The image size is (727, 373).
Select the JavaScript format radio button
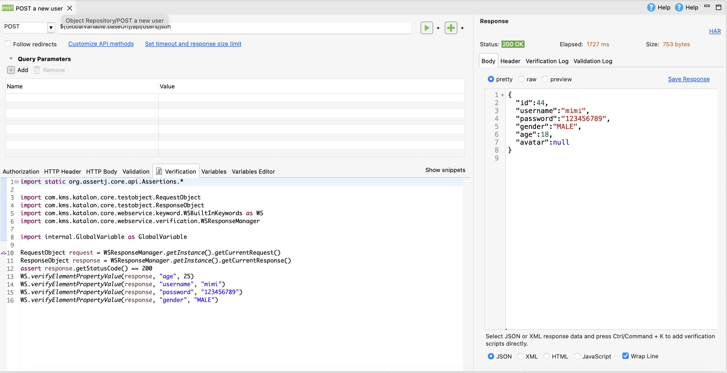point(577,356)
